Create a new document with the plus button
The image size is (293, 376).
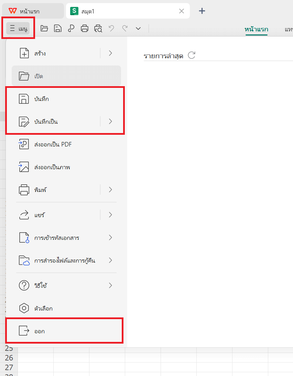(202, 11)
